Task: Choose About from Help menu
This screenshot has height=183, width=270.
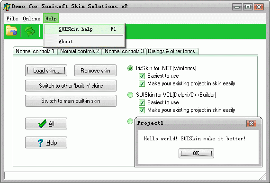Action: click(x=84, y=42)
